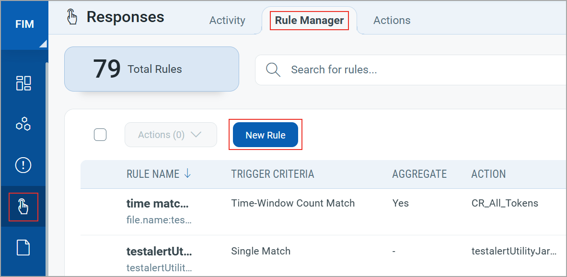Expand the corner triangle on the FIM tile
The width and height of the screenshot is (567, 277).
point(44,43)
